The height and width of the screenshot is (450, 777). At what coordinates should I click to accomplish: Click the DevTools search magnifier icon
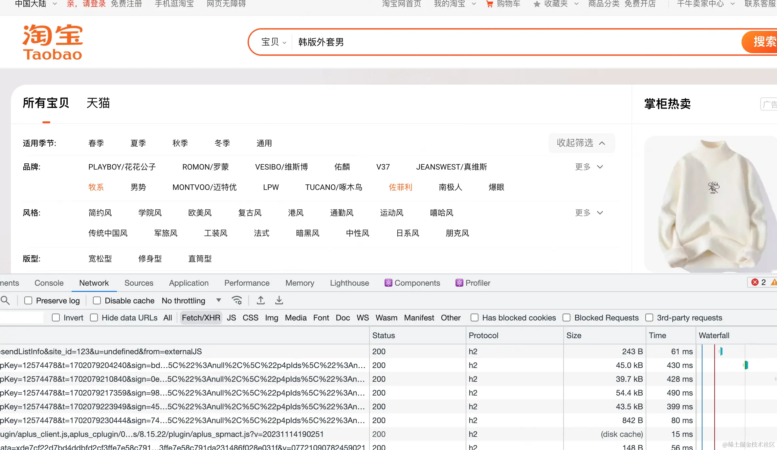tap(5, 300)
